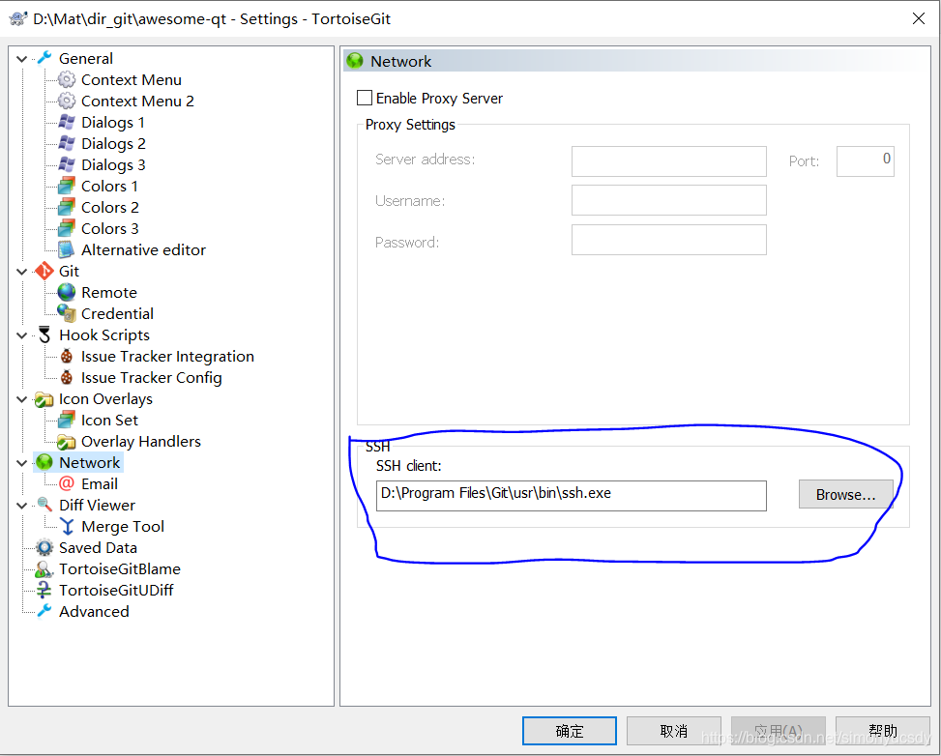Click the Icon Set icon
Image resolution: width=941 pixels, height=756 pixels.
tap(66, 420)
